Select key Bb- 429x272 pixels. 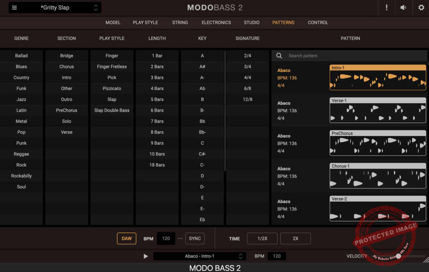[x=202, y=132]
